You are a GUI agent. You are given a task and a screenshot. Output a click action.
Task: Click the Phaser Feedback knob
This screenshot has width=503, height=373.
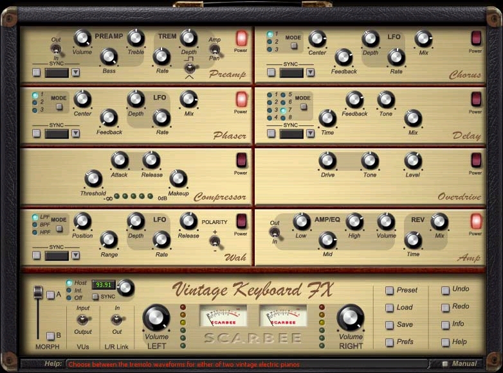click(x=109, y=118)
